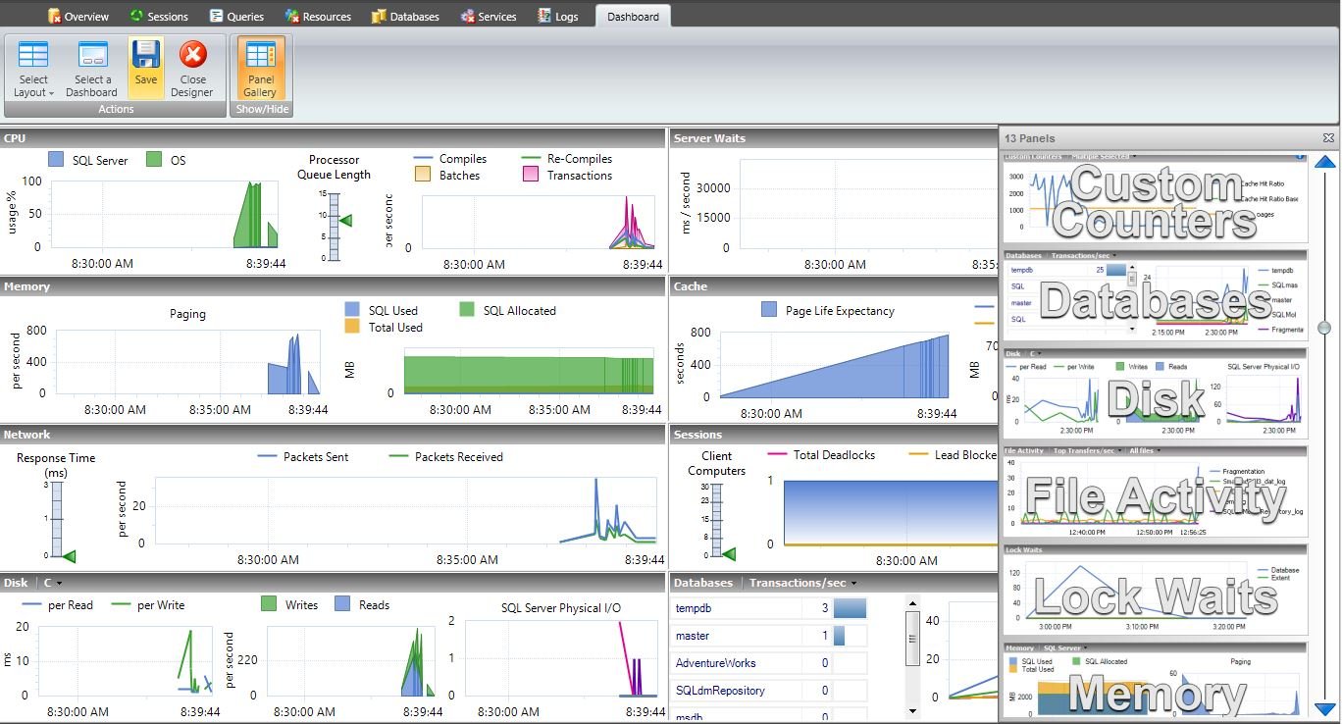Viewport: 1342px width, 724px height.
Task: Open the Overview tab
Action: click(x=78, y=16)
